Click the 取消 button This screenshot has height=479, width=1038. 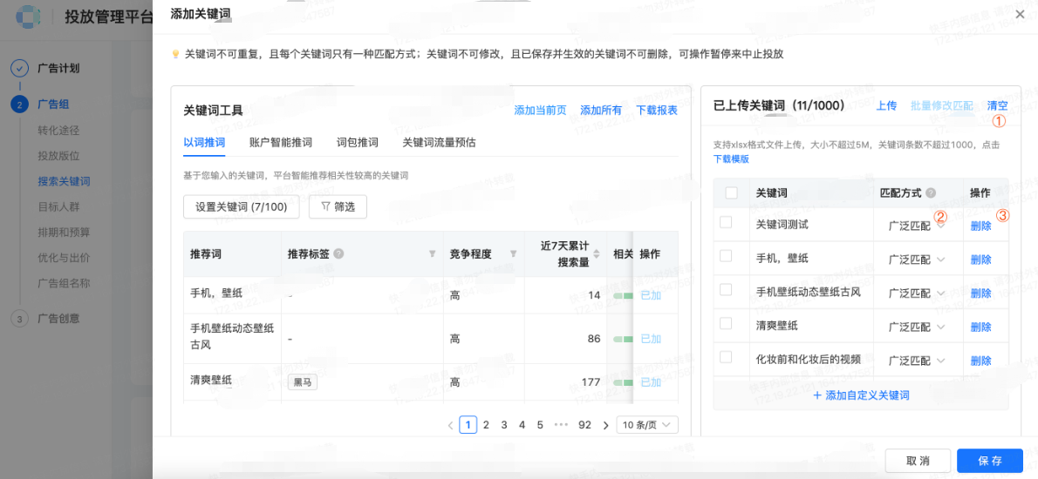[918, 462]
